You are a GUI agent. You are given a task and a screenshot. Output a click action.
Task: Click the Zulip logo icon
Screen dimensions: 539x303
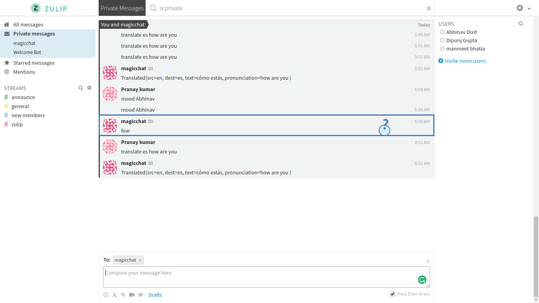pyautogui.click(x=36, y=8)
